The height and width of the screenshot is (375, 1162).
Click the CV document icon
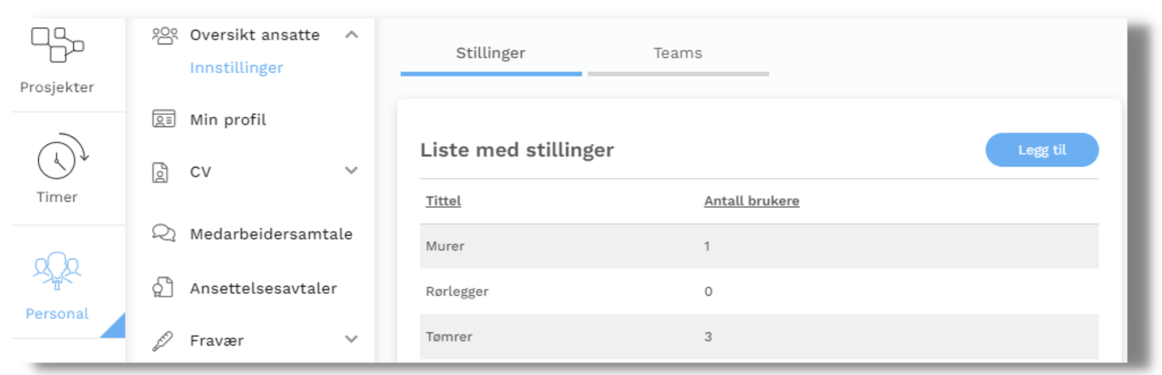[x=160, y=172]
